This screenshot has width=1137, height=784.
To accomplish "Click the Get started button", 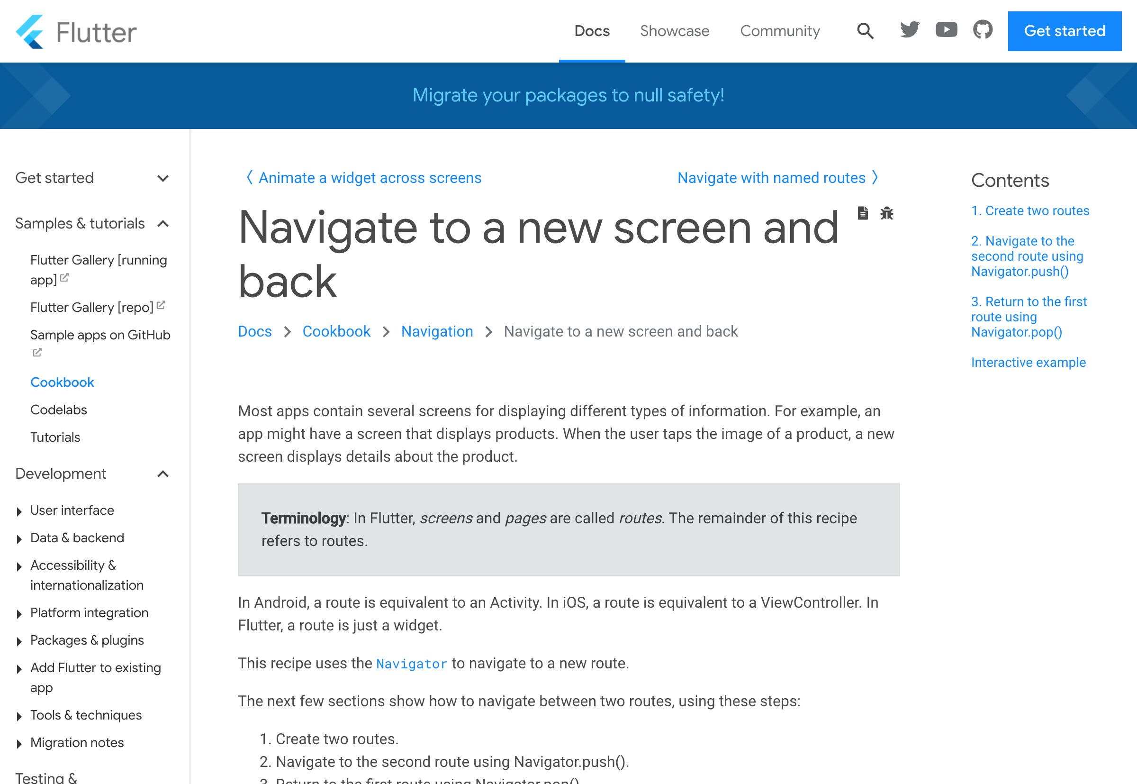I will click(x=1065, y=31).
